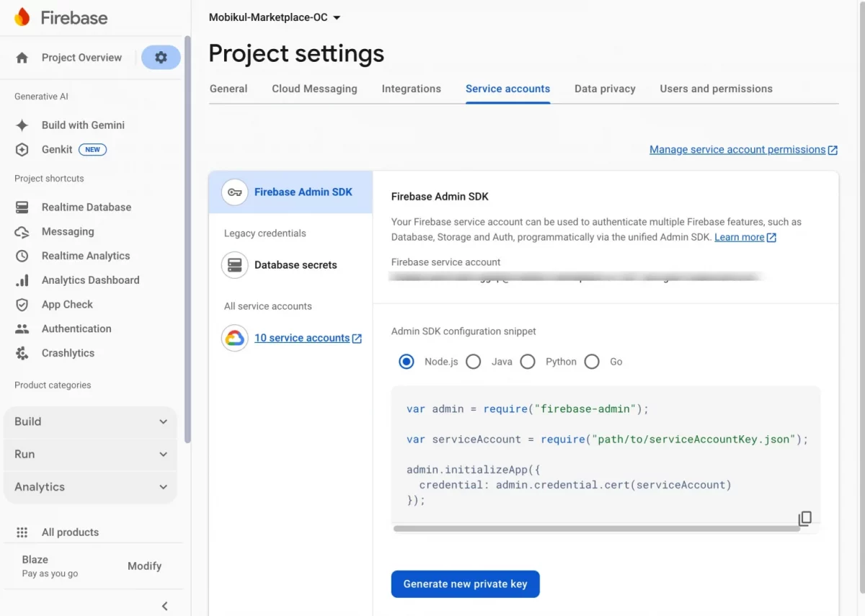Viewport: 865px width, 616px height.
Task: Open the Users and permissions tab
Action: point(716,89)
